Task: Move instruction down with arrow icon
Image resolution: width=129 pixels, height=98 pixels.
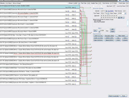Action: click(x=99, y=32)
